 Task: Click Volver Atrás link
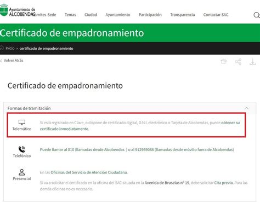click(13, 60)
